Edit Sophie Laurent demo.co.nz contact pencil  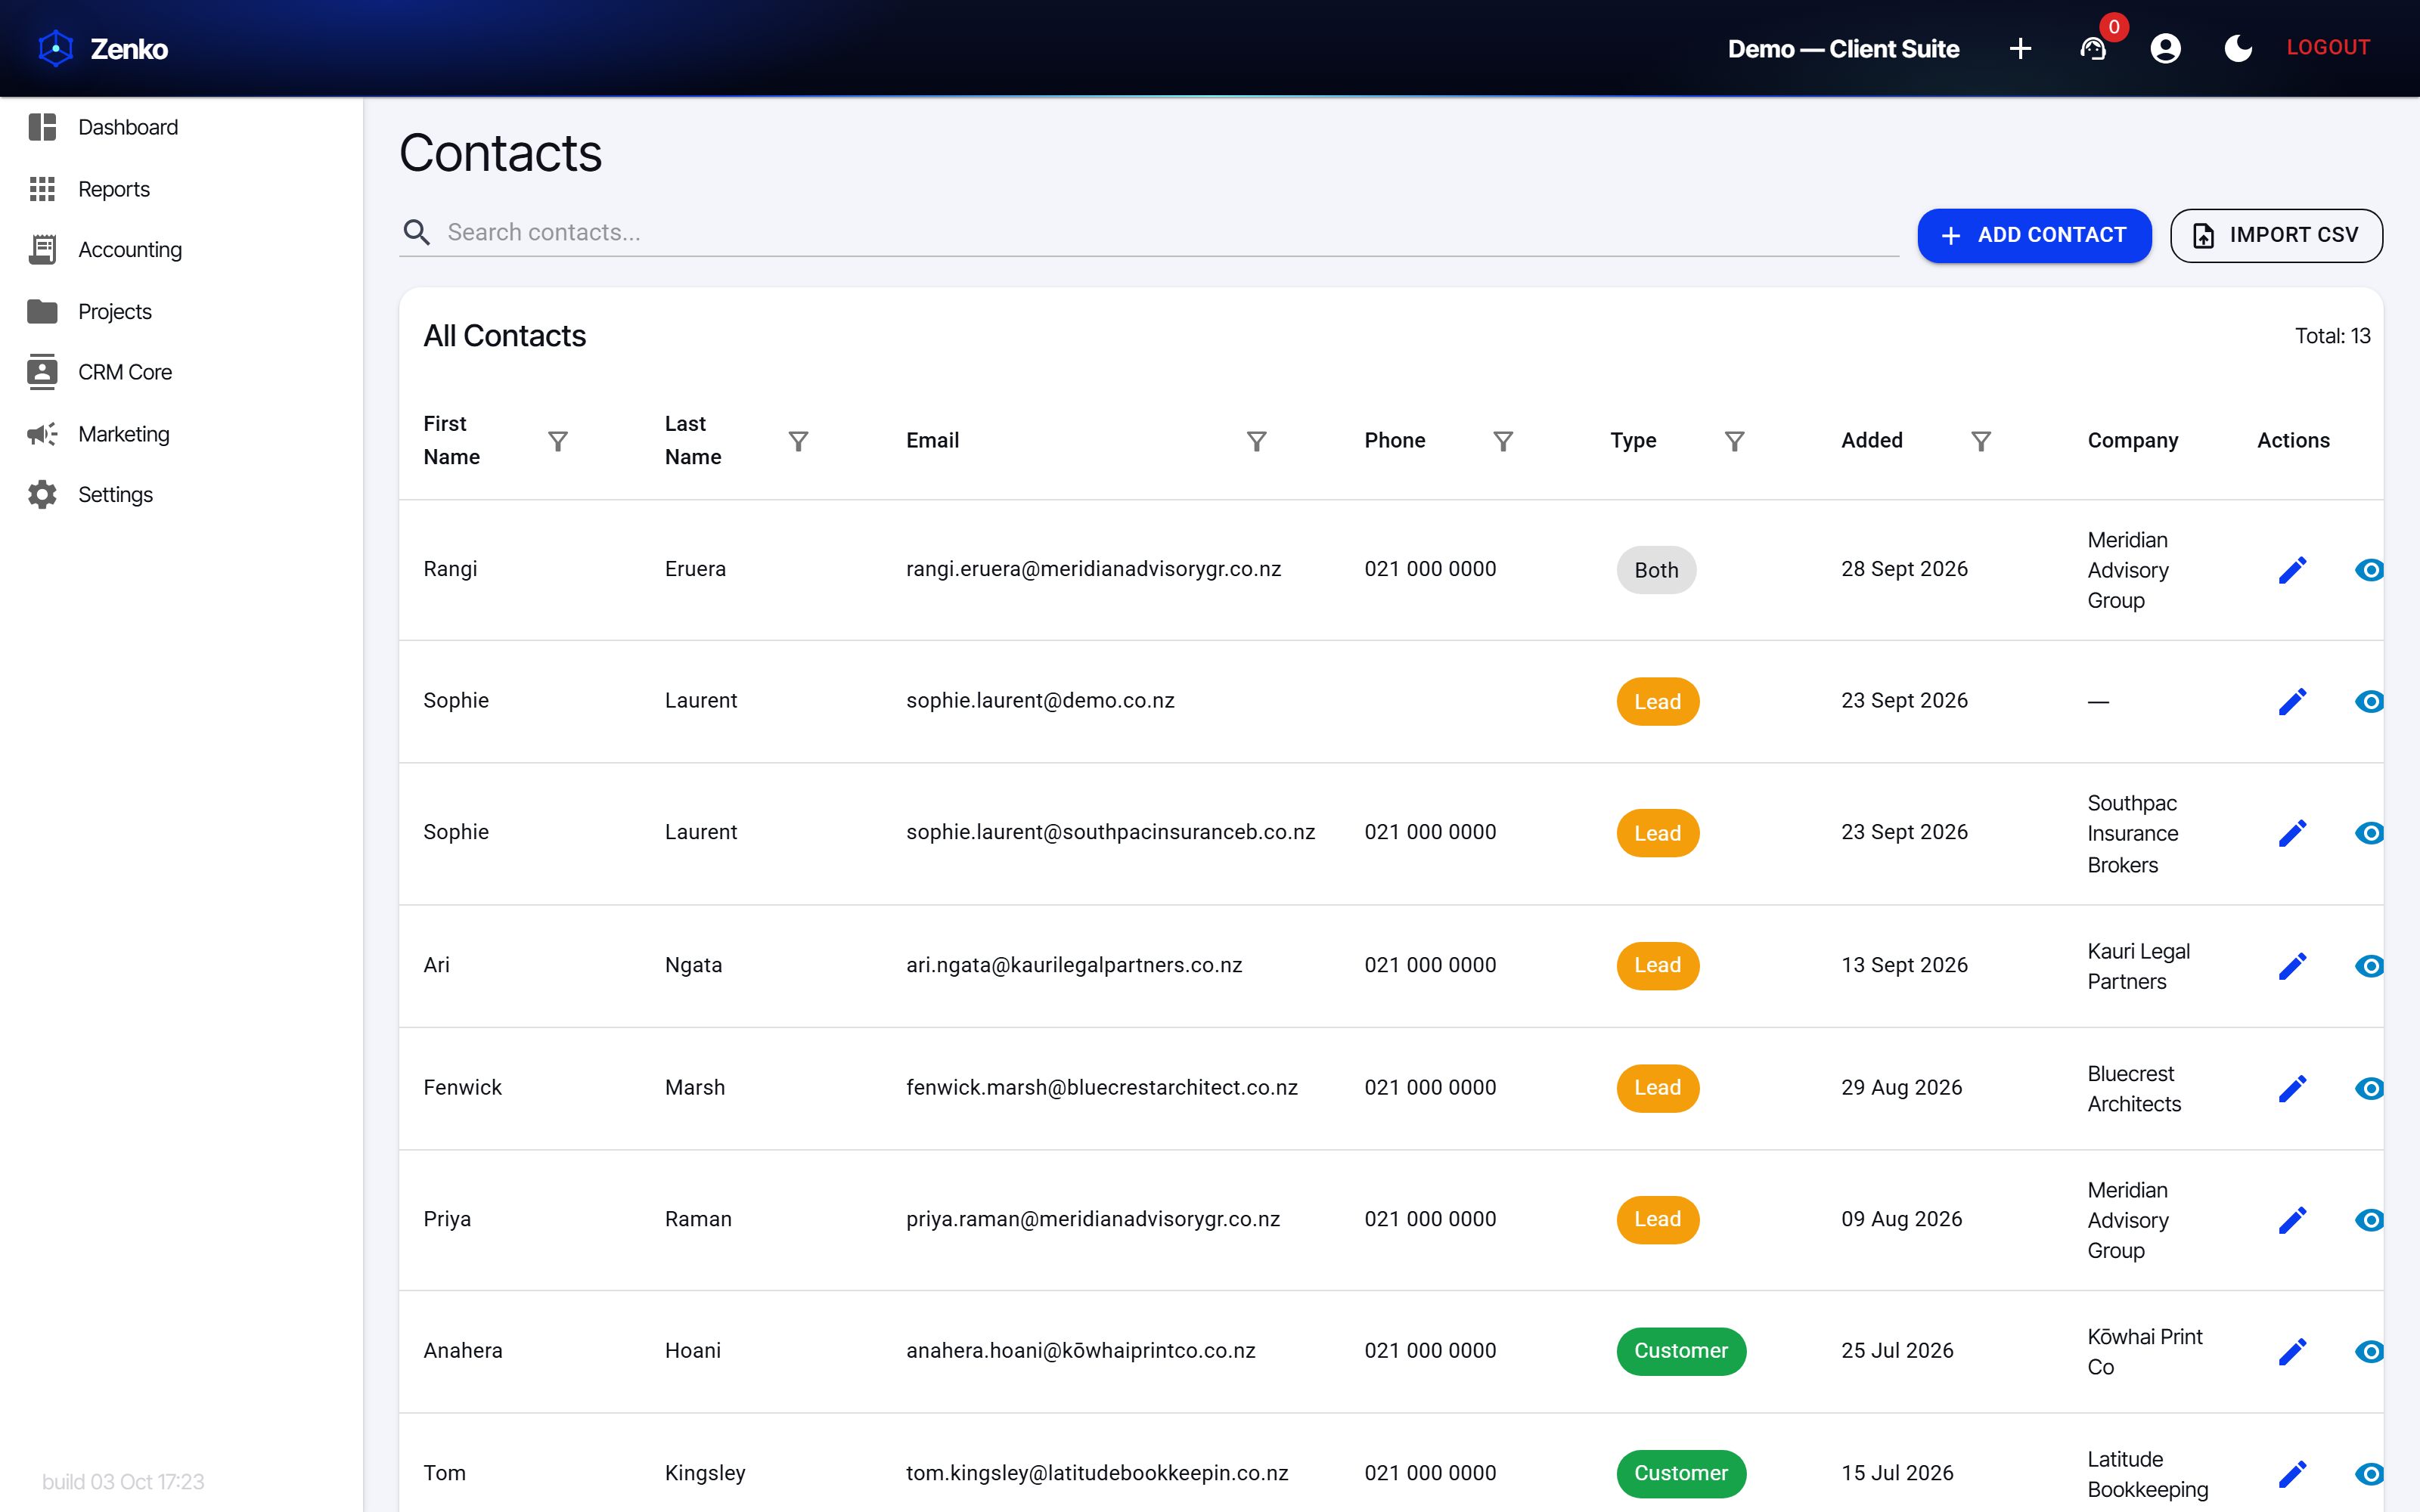click(x=2292, y=701)
